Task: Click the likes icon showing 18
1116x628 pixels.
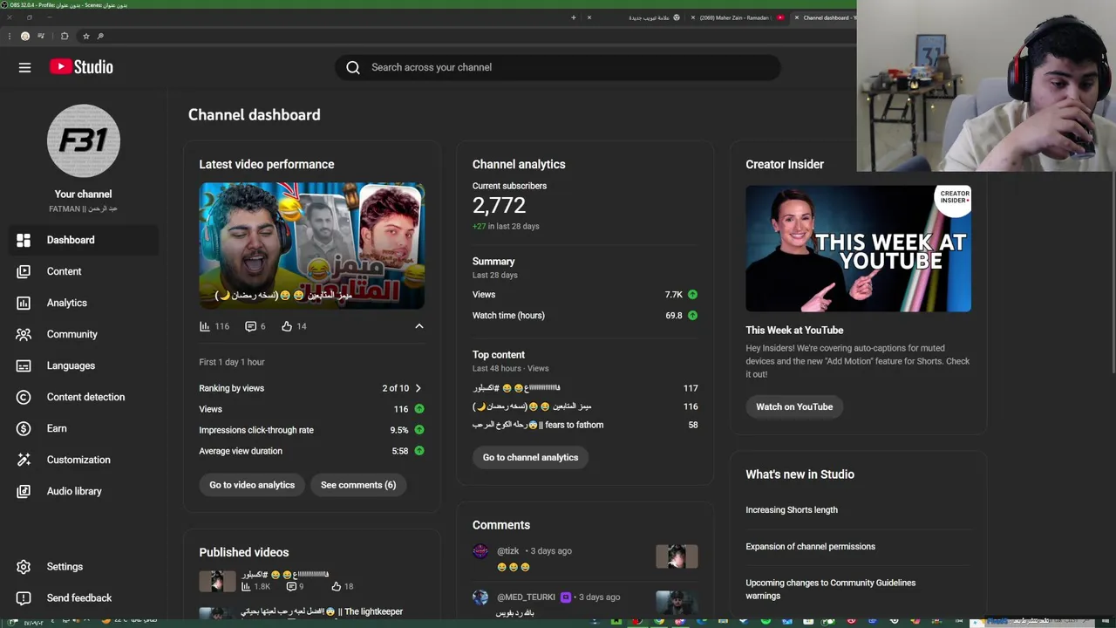Action: click(336, 587)
